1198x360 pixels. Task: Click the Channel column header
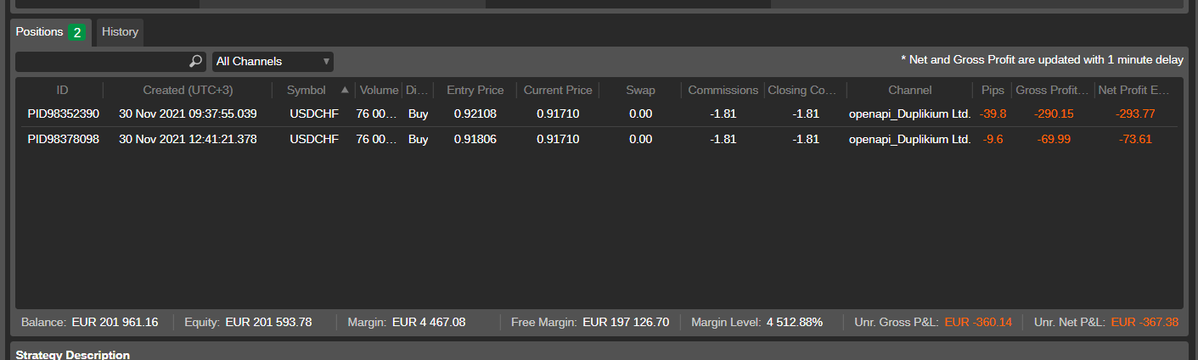(x=910, y=90)
